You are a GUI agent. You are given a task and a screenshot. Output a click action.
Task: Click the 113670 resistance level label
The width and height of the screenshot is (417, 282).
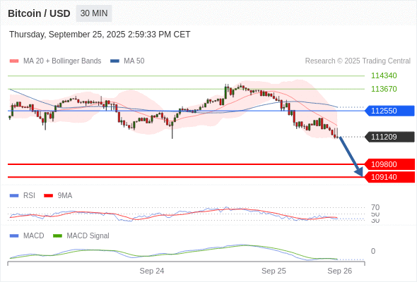click(x=384, y=89)
